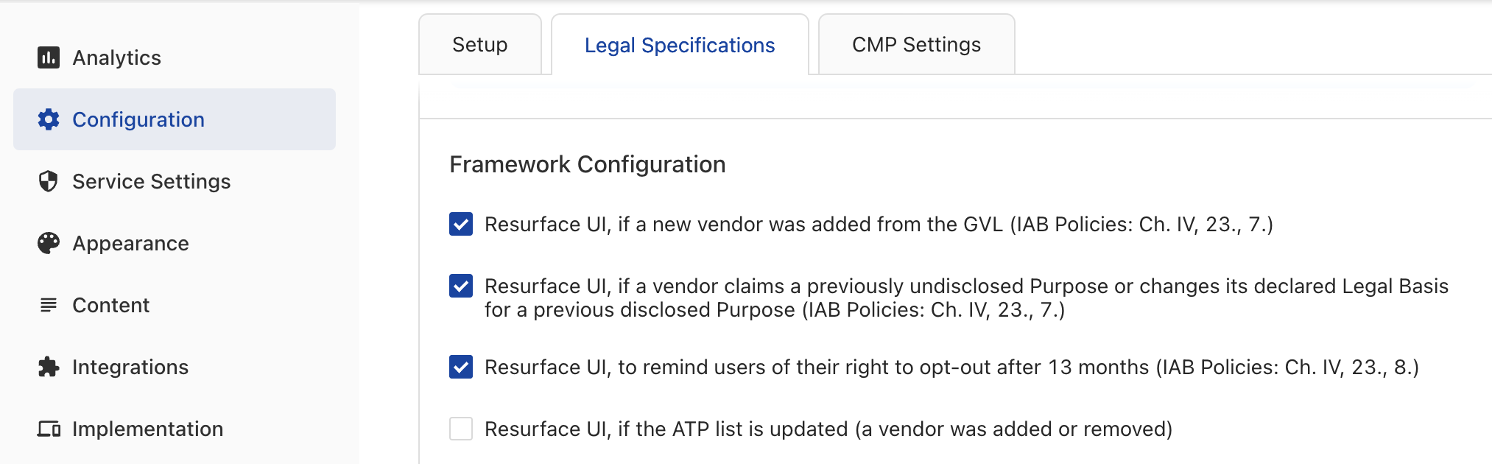
Task: Enable resurface UI when ATP list updated
Action: coord(461,429)
